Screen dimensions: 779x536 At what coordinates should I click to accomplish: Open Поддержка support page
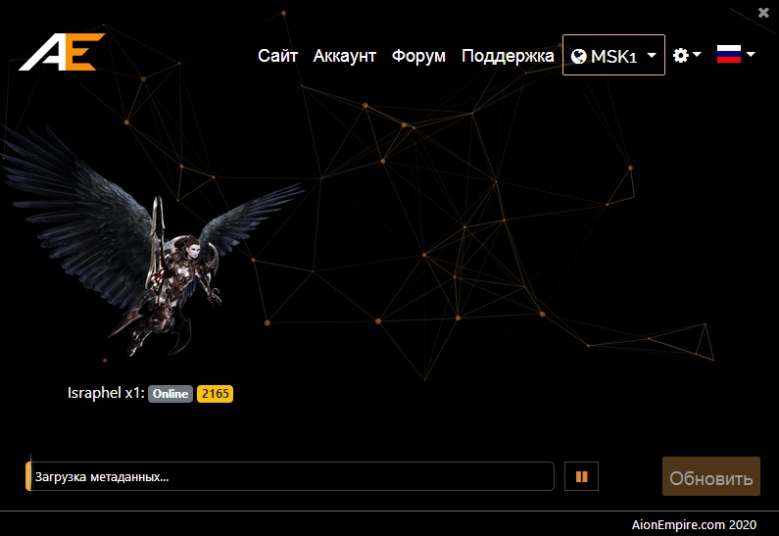click(x=508, y=56)
